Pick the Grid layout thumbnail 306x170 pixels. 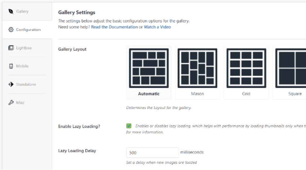coord(246,68)
